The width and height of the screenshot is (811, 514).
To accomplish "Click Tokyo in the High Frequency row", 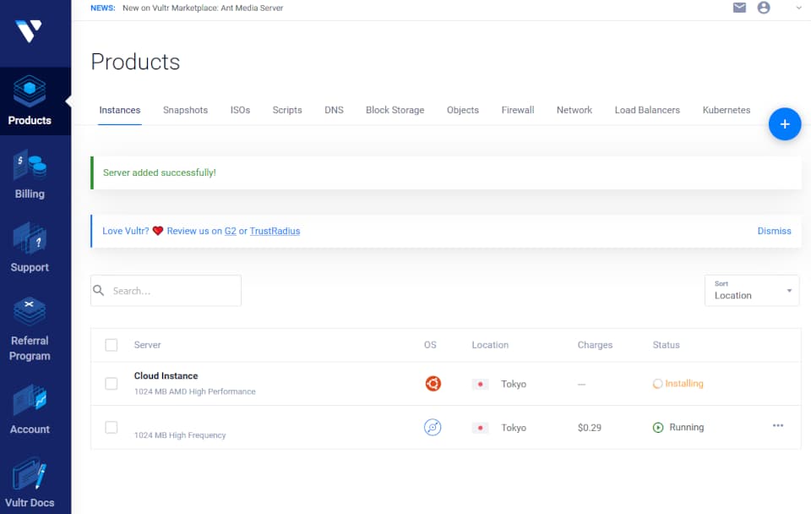I will pos(514,428).
